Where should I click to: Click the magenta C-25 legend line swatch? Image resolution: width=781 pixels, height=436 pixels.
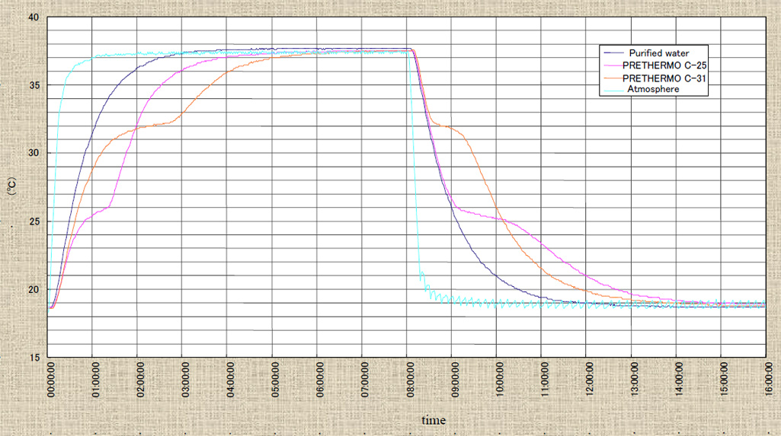point(612,65)
